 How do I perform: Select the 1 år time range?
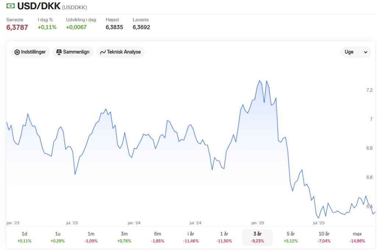(224, 237)
